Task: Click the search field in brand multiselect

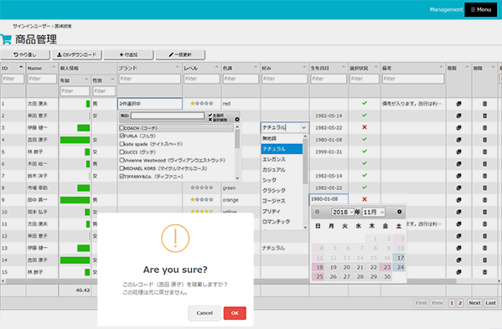Action: (x=167, y=116)
